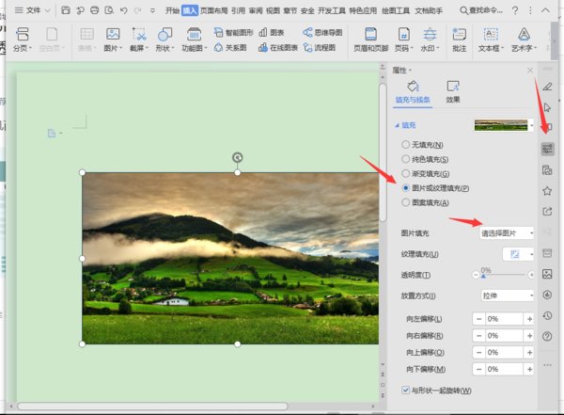The height and width of the screenshot is (415, 564).
Task: Toggle 与形状一起旋转 checkbox
Action: tap(405, 390)
